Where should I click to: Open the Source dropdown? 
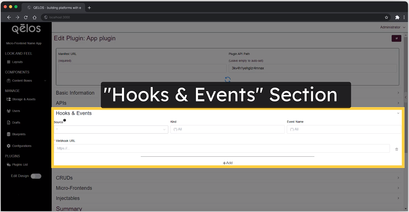point(111,129)
